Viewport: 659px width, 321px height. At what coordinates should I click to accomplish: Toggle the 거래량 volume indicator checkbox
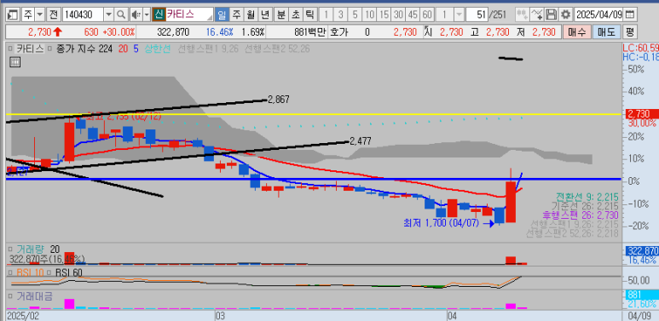(x=10, y=249)
